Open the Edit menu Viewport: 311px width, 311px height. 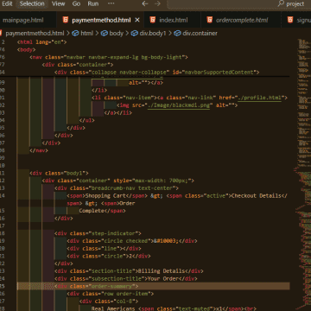7,3
